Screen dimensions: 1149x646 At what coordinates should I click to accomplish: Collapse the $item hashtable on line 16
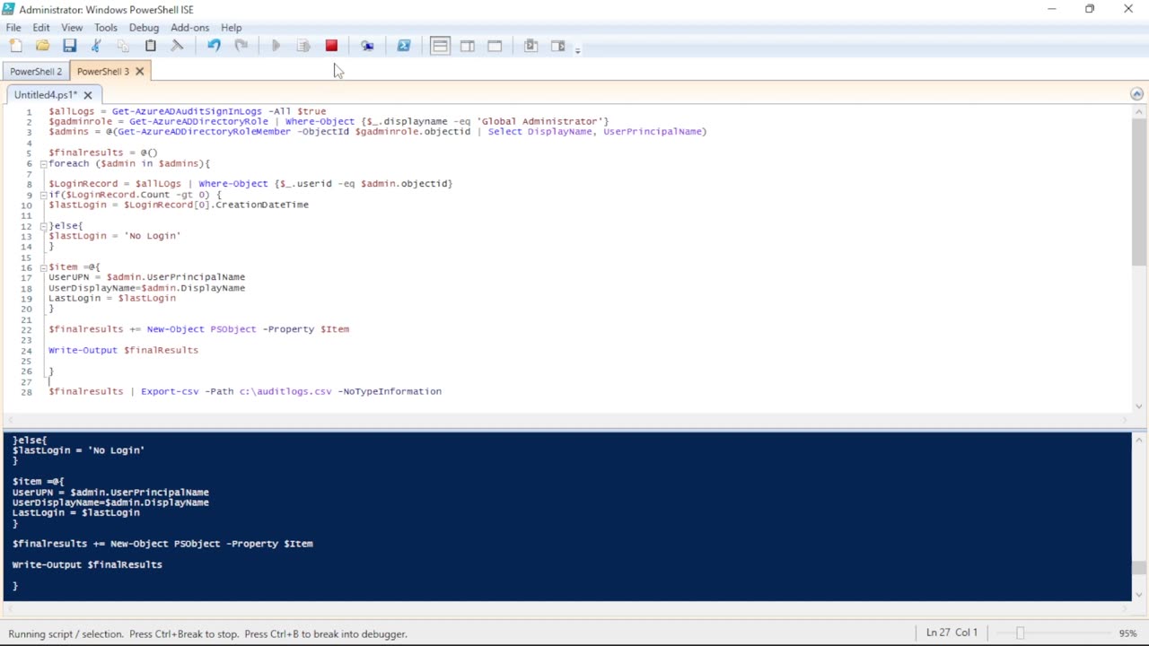(42, 267)
